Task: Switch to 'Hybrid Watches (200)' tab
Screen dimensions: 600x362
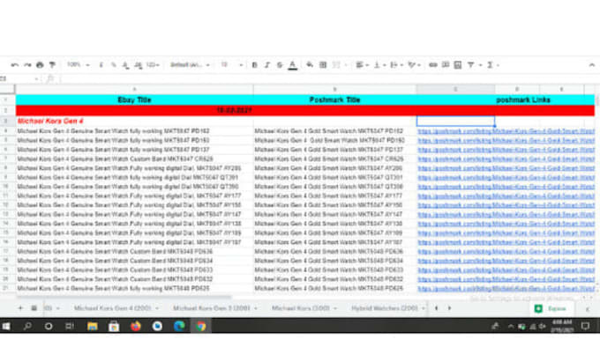Action: (387, 308)
